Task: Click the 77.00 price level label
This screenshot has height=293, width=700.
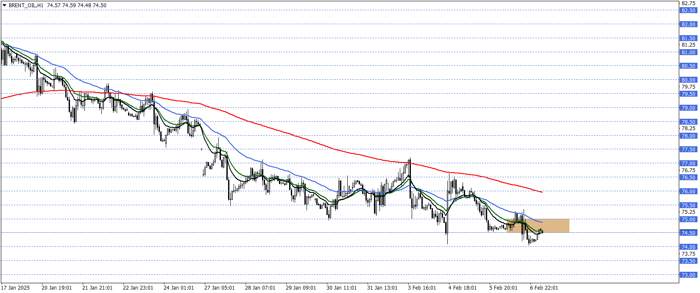Action: (689, 163)
